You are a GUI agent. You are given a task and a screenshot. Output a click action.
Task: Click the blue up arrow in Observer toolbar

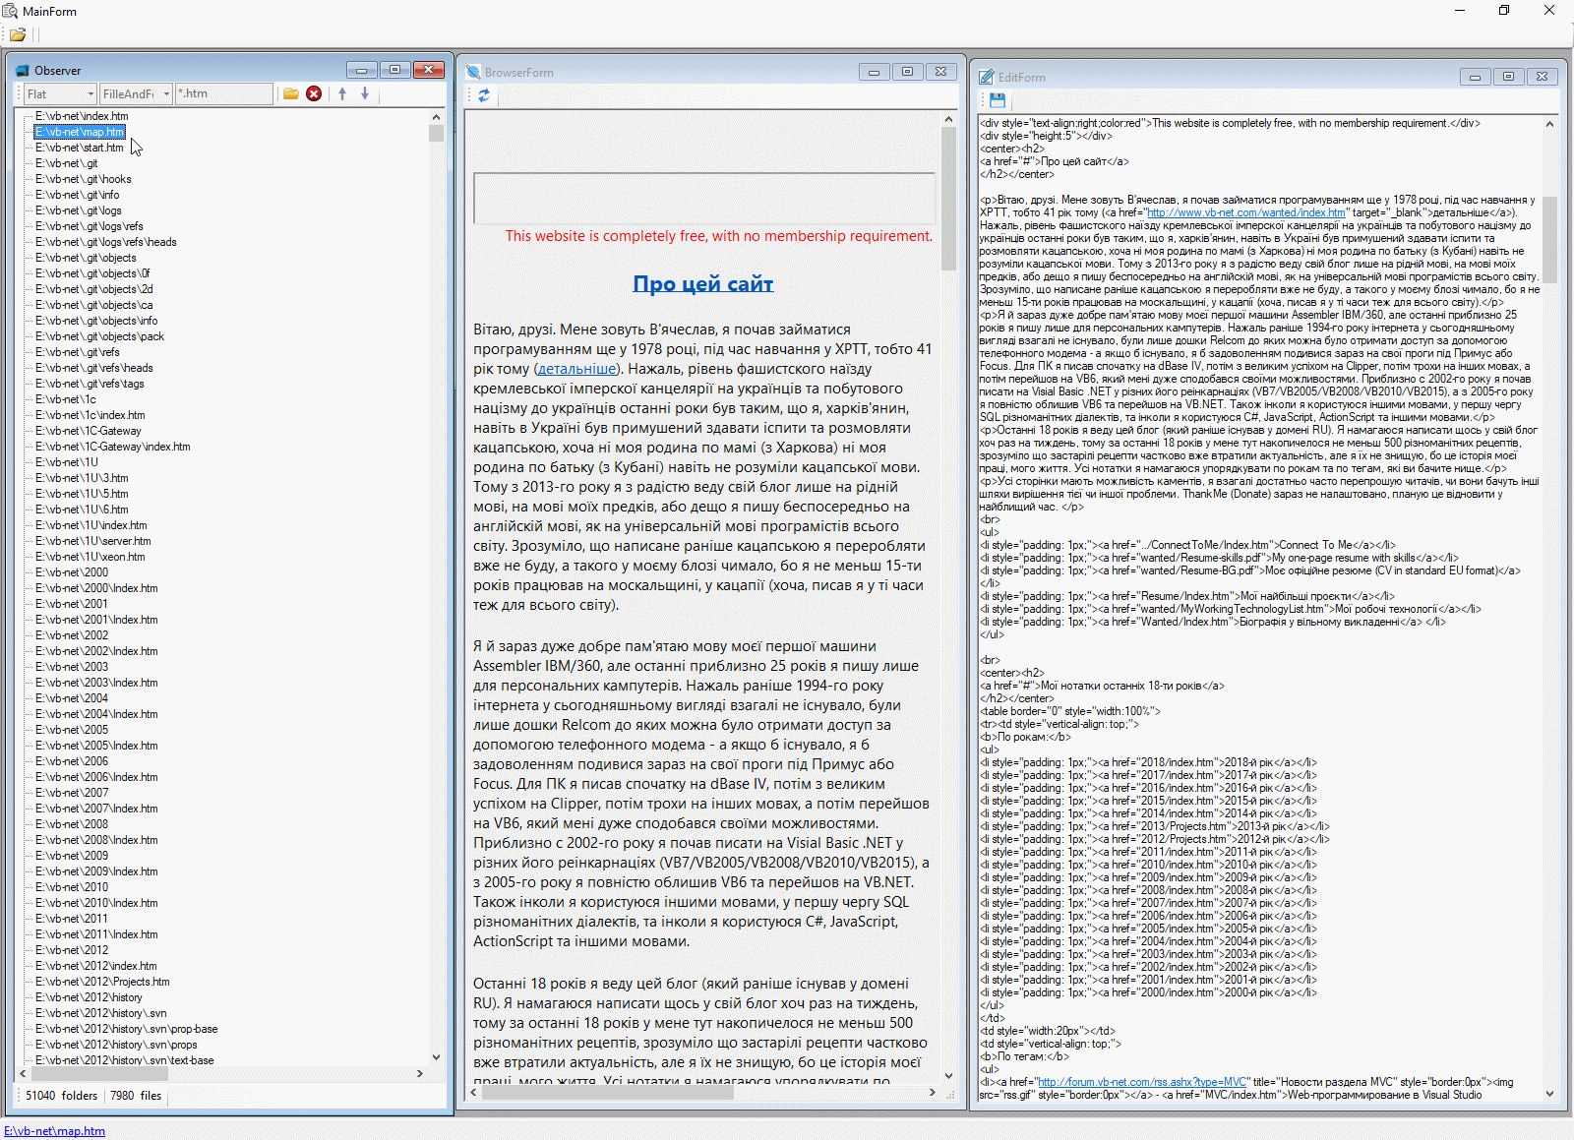(342, 93)
